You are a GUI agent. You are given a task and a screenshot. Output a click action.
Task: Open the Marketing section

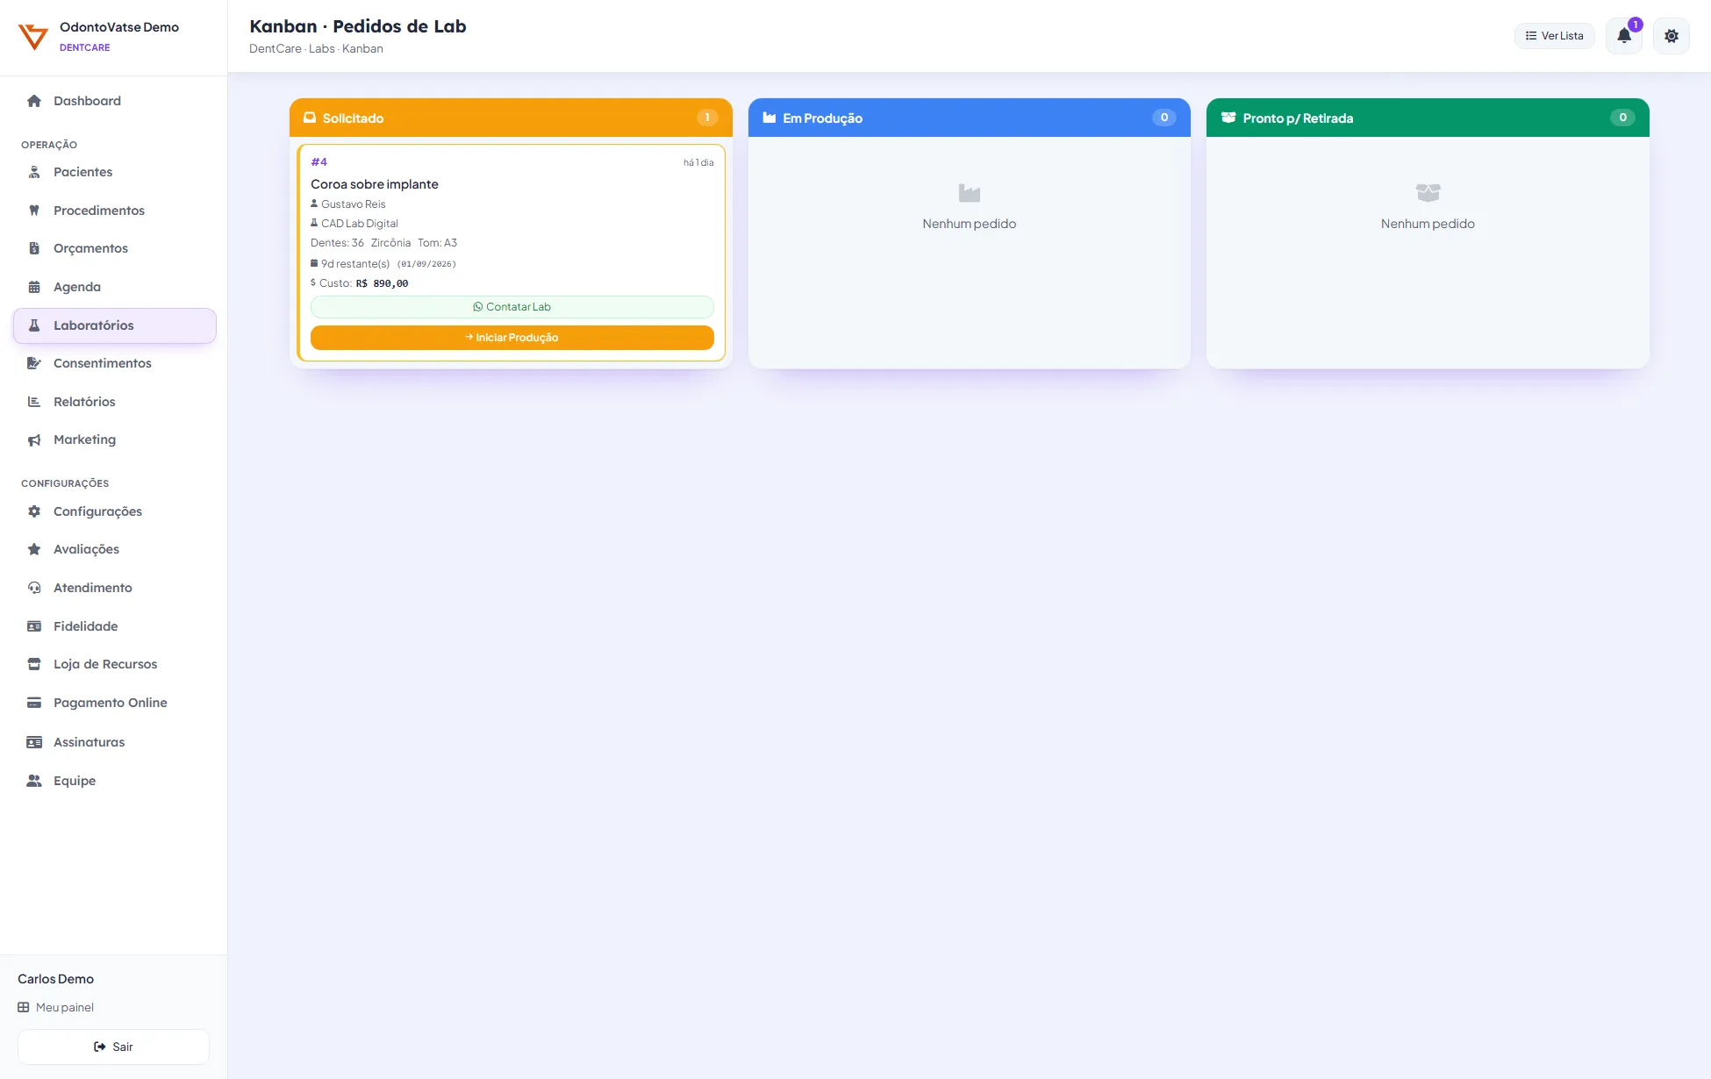click(115, 439)
